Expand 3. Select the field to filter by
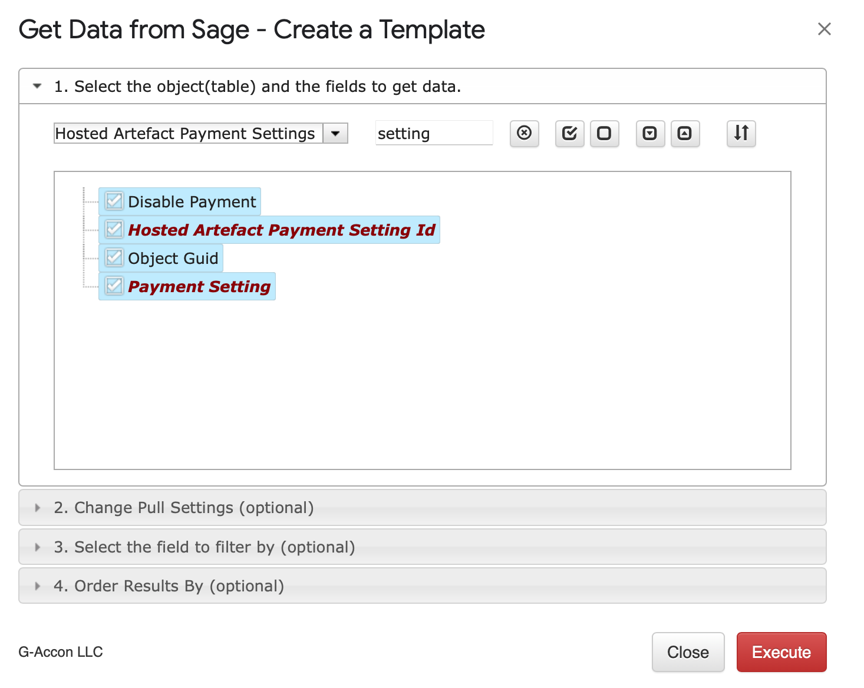Screen dimensions: 864x688 click(x=423, y=547)
